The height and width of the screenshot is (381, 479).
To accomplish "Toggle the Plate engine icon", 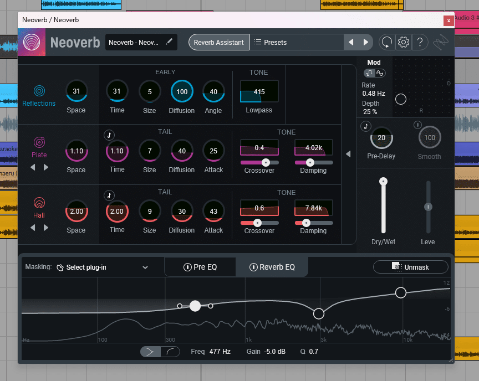I will point(39,142).
